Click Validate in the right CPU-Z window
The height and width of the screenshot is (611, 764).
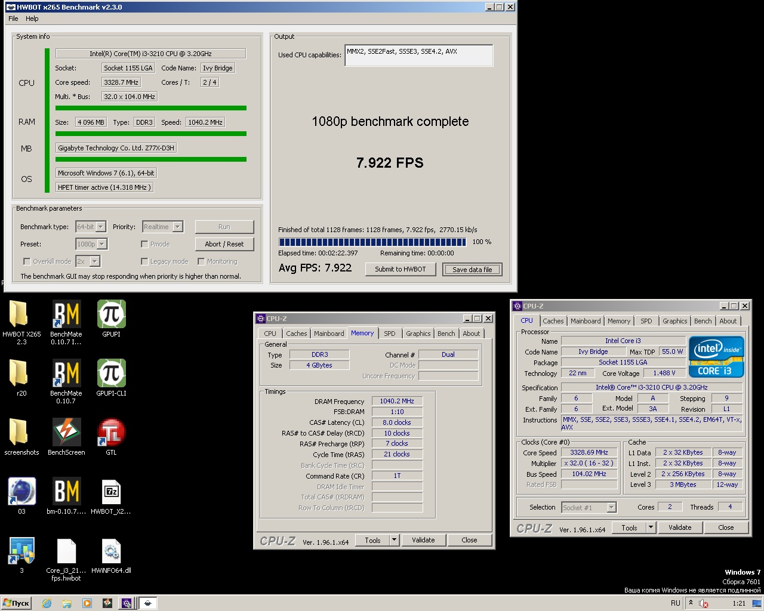[x=680, y=527]
